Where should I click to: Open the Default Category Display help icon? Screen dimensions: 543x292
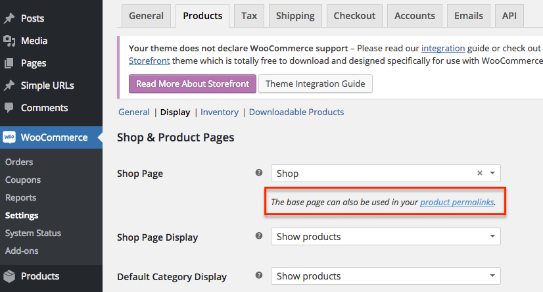click(x=259, y=276)
